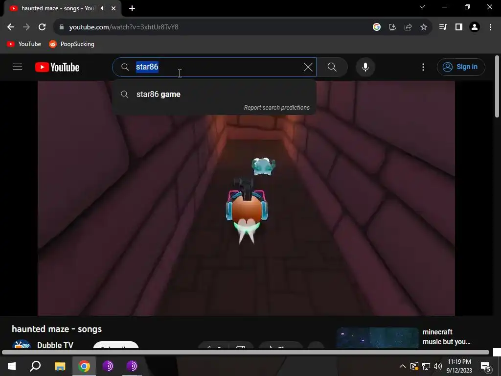Image resolution: width=501 pixels, height=376 pixels.
Task: Click the page vertical scrollbar
Action: 497,86
